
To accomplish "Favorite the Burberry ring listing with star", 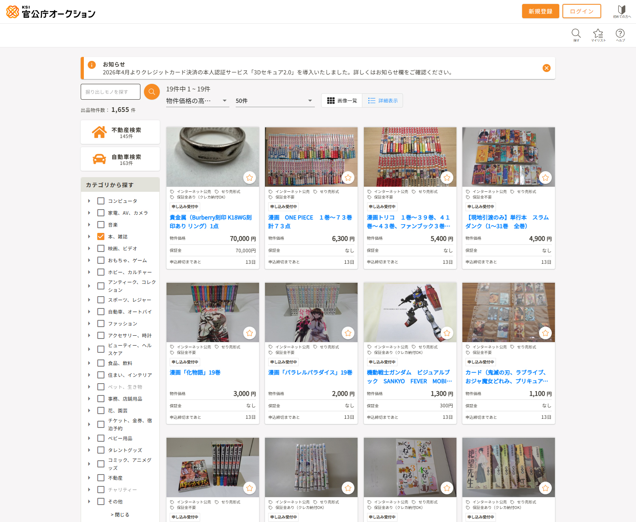I will coord(250,178).
